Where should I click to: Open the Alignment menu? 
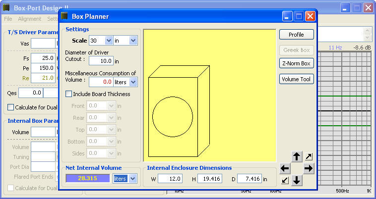(30, 19)
